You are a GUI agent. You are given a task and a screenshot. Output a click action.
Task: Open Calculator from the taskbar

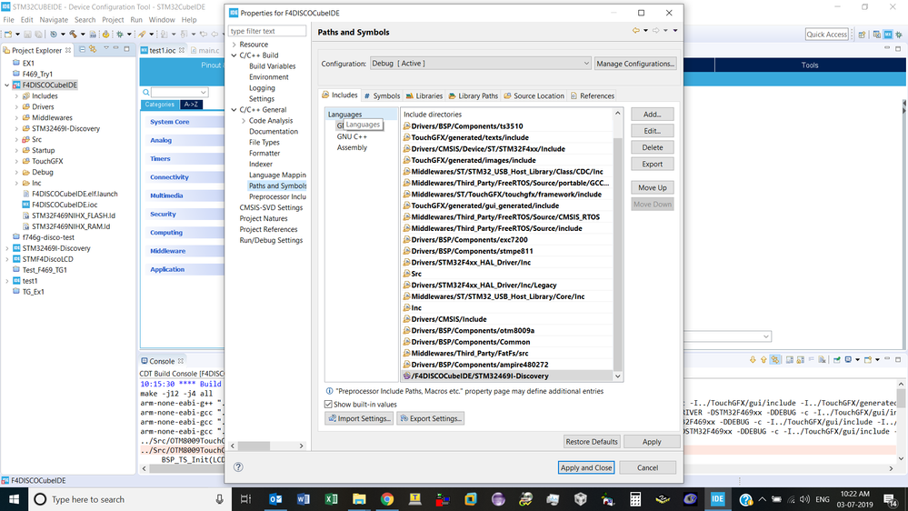point(635,499)
